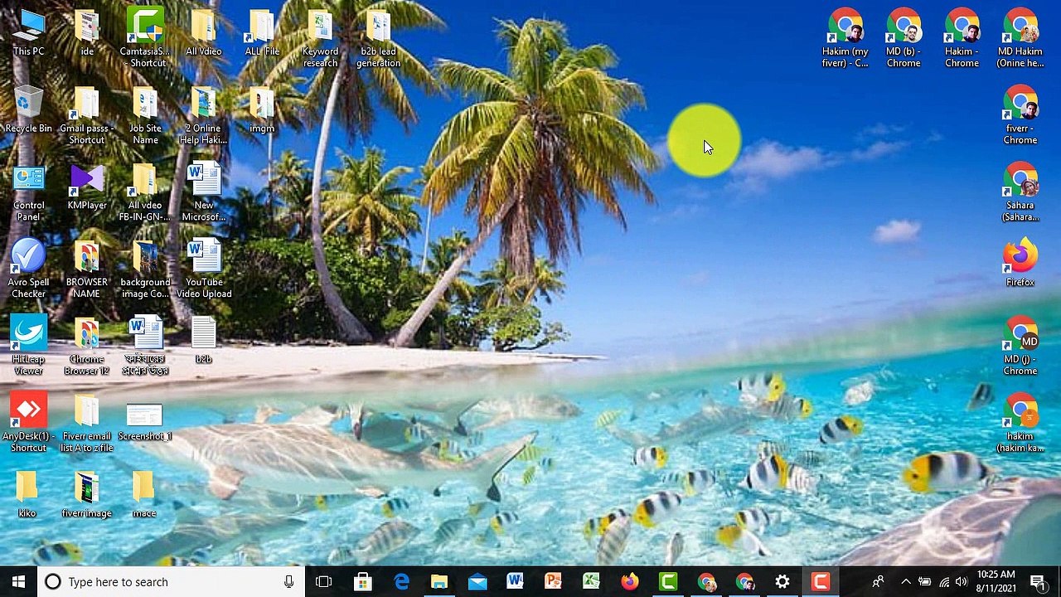Select the HitLeap Viewer shortcut
The image size is (1061, 597).
[x=28, y=347]
